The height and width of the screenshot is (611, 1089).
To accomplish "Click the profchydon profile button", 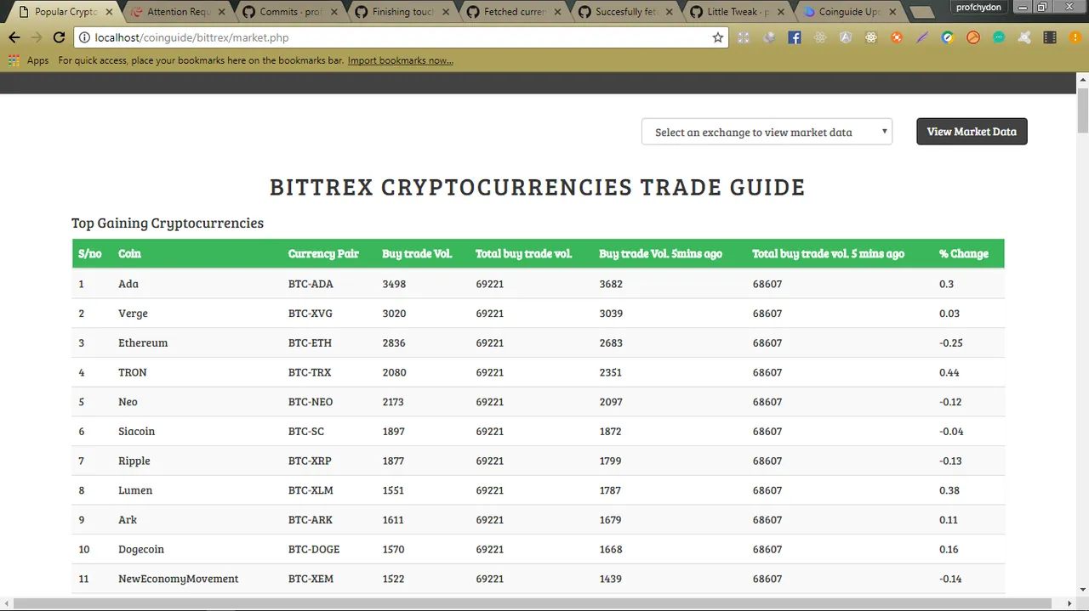I will (977, 7).
